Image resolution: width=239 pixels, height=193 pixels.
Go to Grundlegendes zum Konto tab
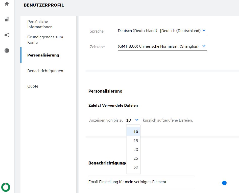45,40
